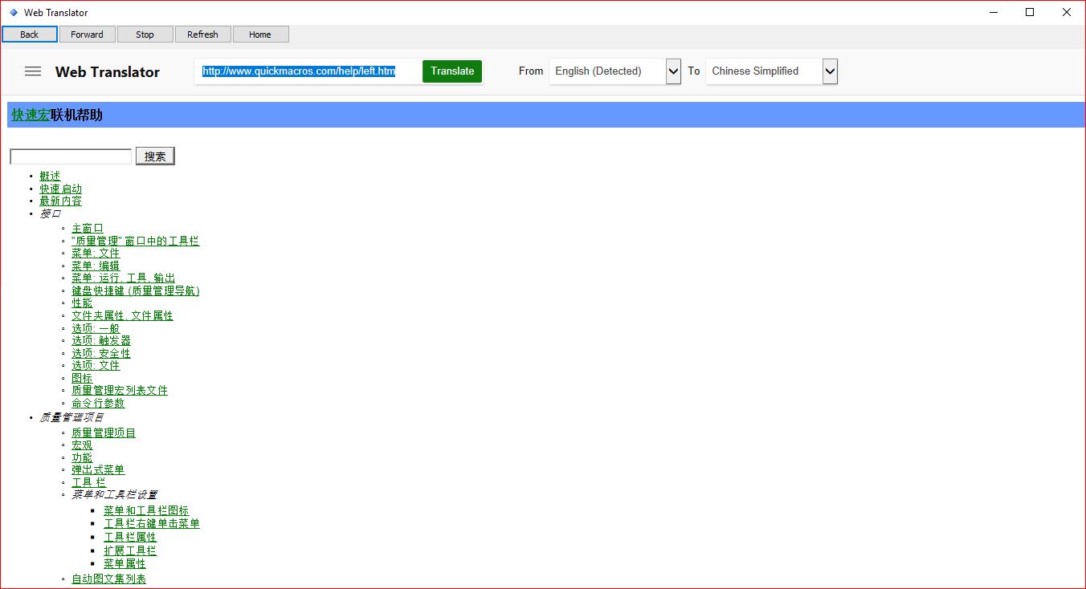Open the 快速宏 header link

[31, 116]
